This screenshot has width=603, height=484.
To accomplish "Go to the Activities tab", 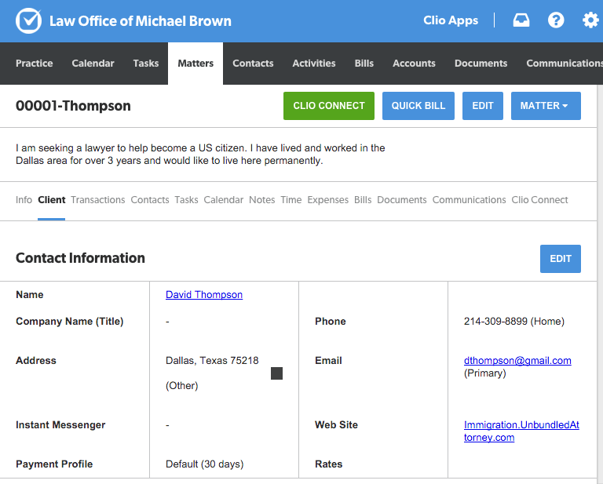I will [314, 63].
